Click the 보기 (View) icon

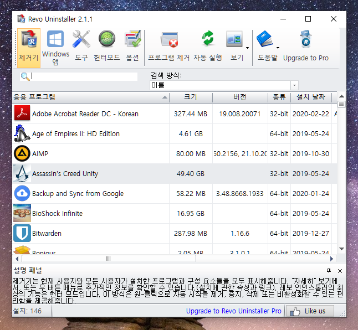click(x=234, y=39)
